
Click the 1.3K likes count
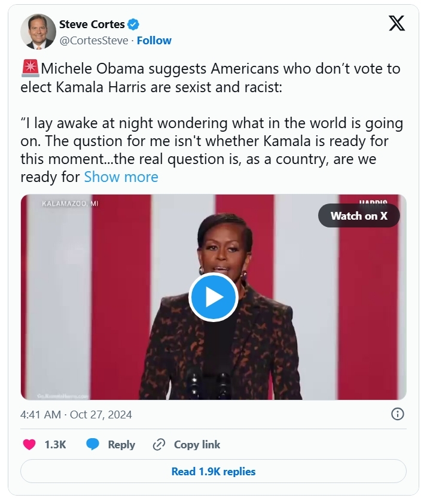click(x=55, y=445)
